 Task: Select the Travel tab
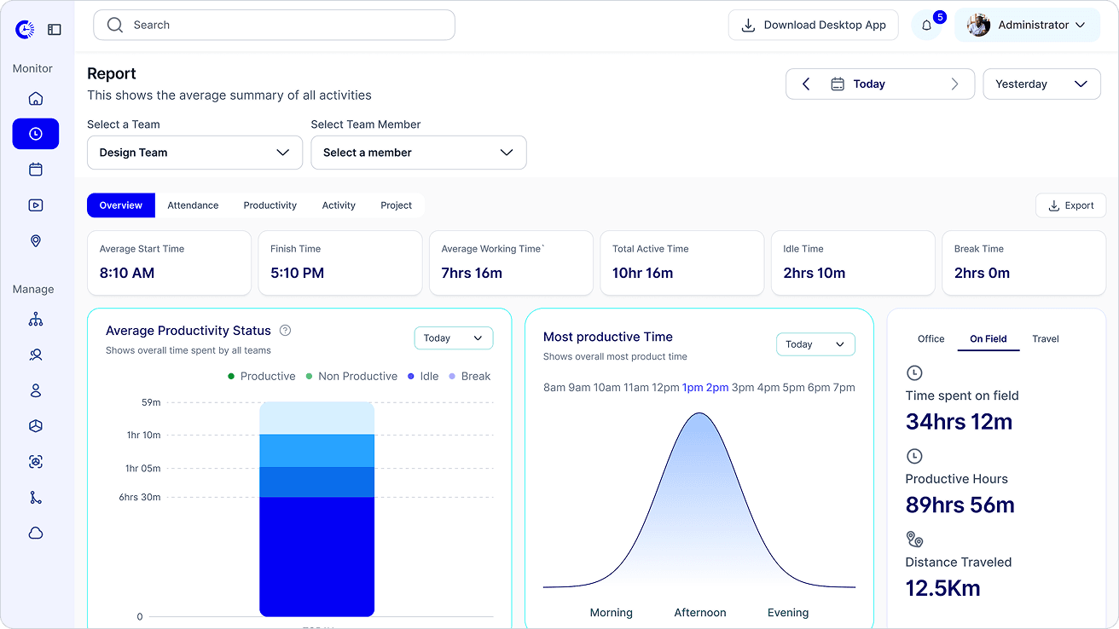coord(1046,339)
